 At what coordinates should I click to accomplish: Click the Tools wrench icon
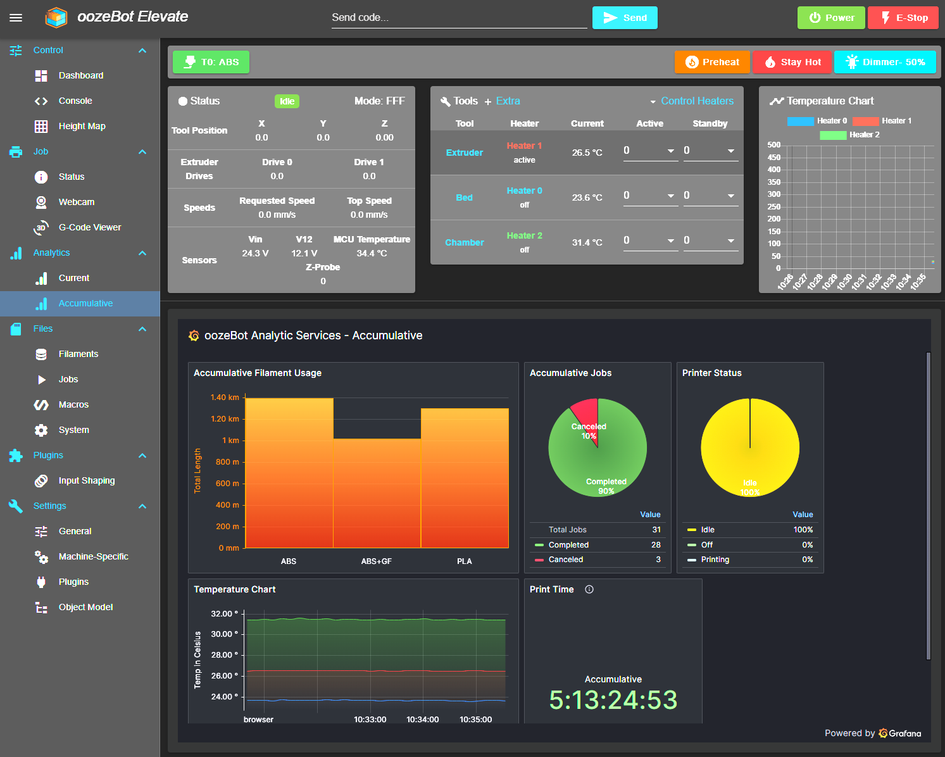click(446, 101)
